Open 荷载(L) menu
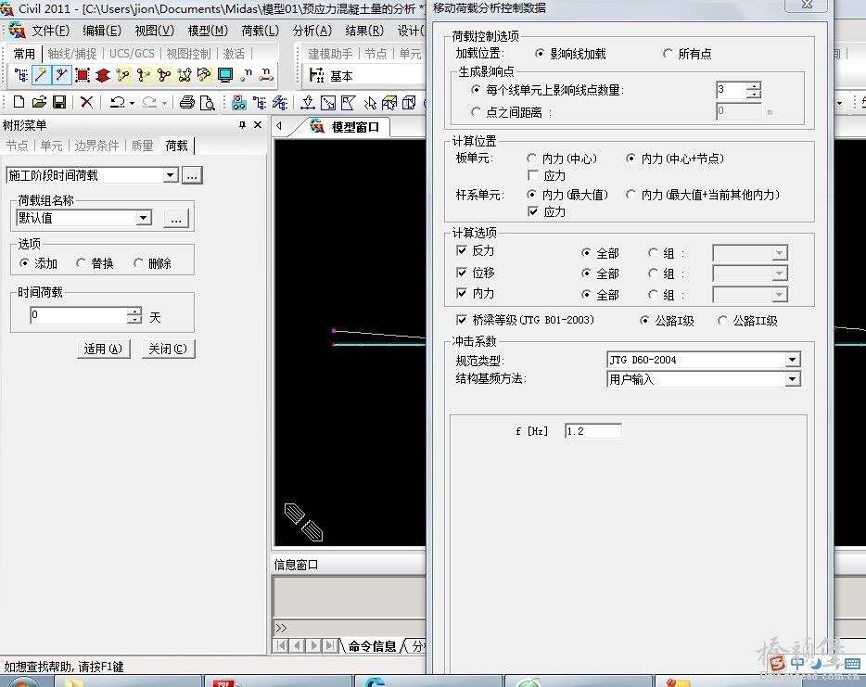Image resolution: width=866 pixels, height=687 pixels. coord(260,31)
